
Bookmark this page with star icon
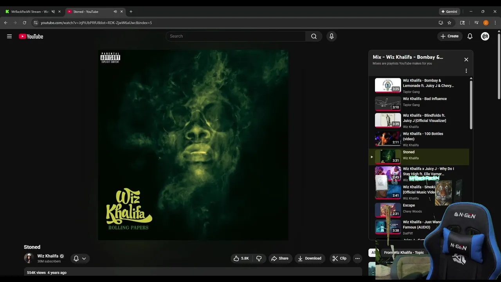[x=449, y=23]
